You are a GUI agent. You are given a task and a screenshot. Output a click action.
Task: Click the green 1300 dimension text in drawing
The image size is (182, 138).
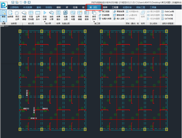(23, 111)
